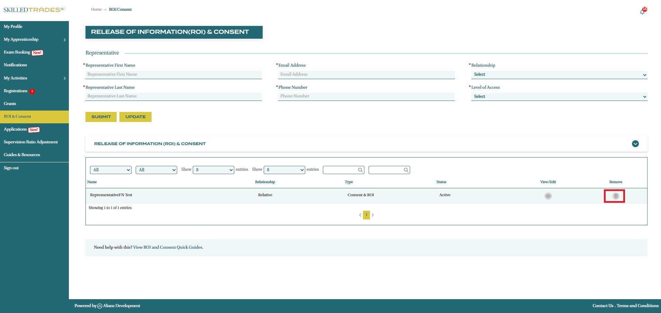Collapse the Release of Information panel
Image resolution: width=661 pixels, height=313 pixels.
pyautogui.click(x=635, y=144)
